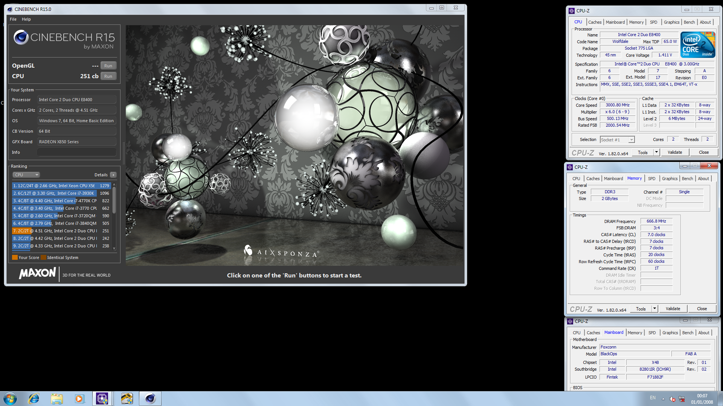Click the yellow tool taskbar icon with shield
The width and height of the screenshot is (723, 406).
(x=127, y=398)
